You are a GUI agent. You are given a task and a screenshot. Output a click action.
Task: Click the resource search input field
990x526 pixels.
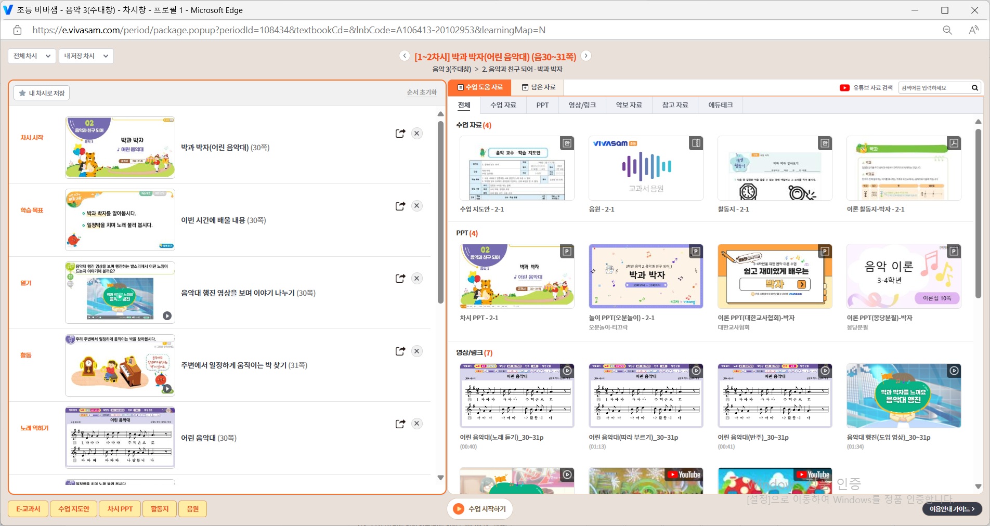[x=934, y=88]
